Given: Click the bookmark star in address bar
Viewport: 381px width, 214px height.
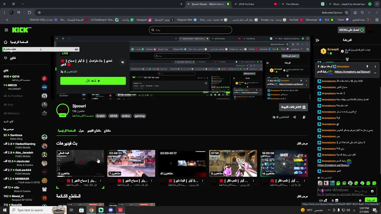Looking at the screenshot, I should pos(39,12).
